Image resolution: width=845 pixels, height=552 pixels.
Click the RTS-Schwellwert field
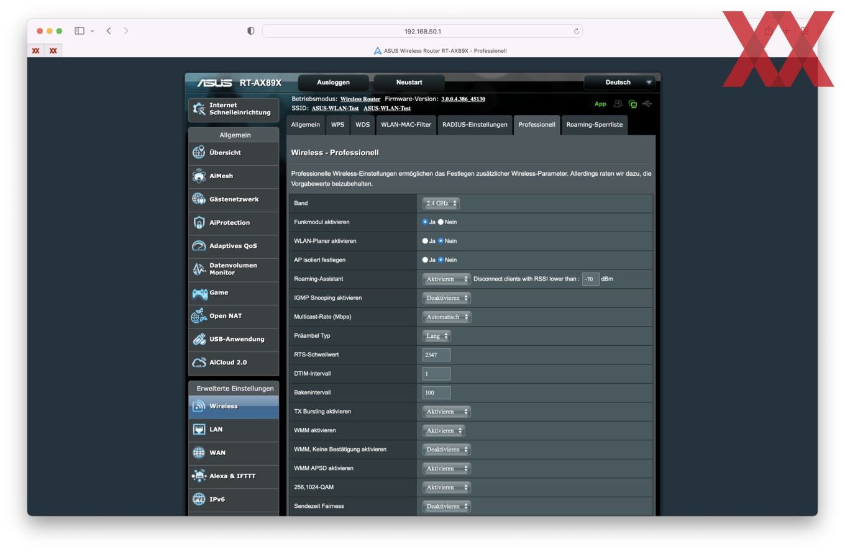tap(436, 355)
